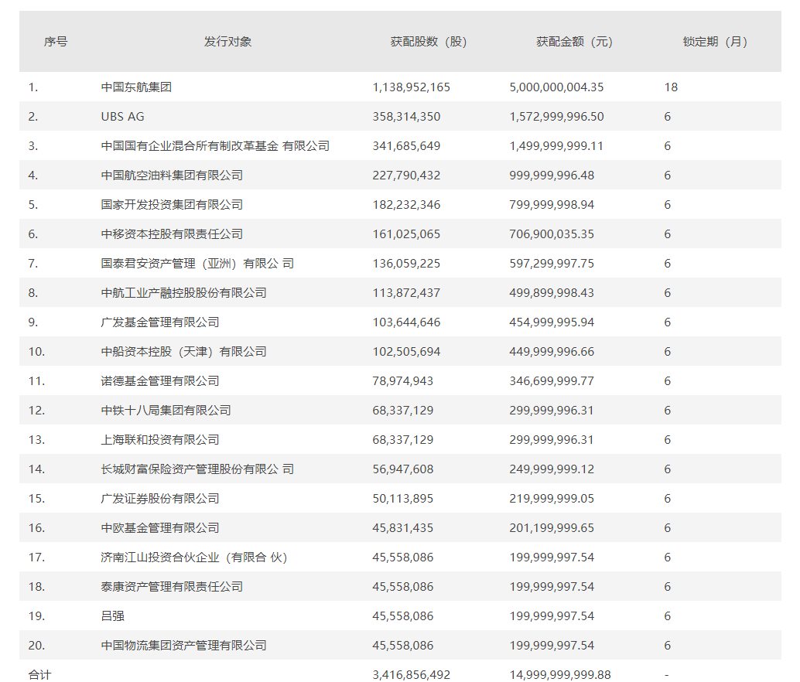800x682 pixels.
Task: Click share count 56,947,608
Action: pyautogui.click(x=402, y=469)
